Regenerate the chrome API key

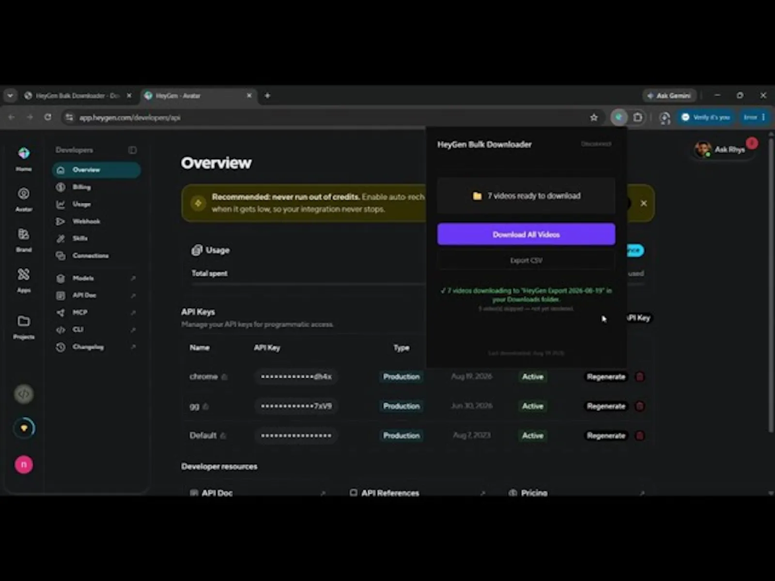click(606, 377)
